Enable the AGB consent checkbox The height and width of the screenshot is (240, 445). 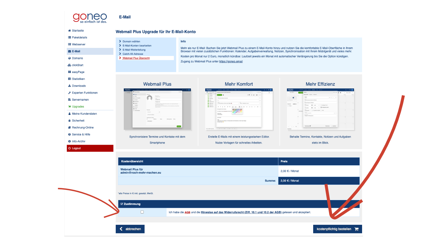[x=142, y=212]
